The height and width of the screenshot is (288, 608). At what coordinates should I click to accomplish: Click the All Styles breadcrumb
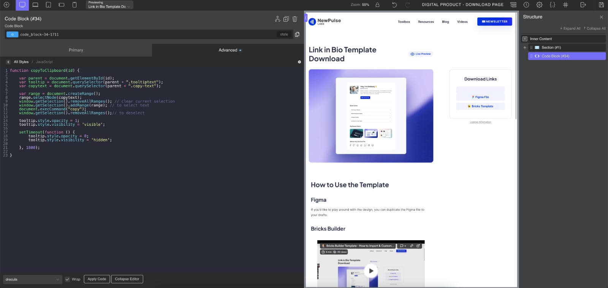click(21, 62)
